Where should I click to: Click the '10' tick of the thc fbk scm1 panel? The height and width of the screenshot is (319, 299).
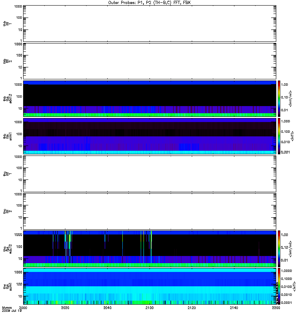pyautogui.click(x=20, y=296)
